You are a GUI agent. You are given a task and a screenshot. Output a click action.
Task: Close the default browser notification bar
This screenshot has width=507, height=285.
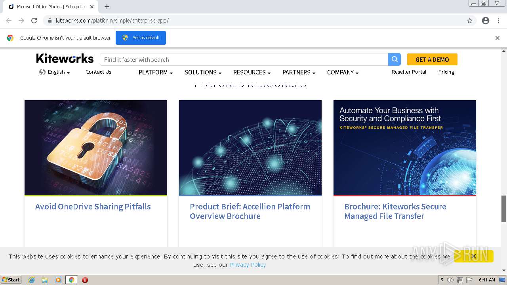click(497, 38)
